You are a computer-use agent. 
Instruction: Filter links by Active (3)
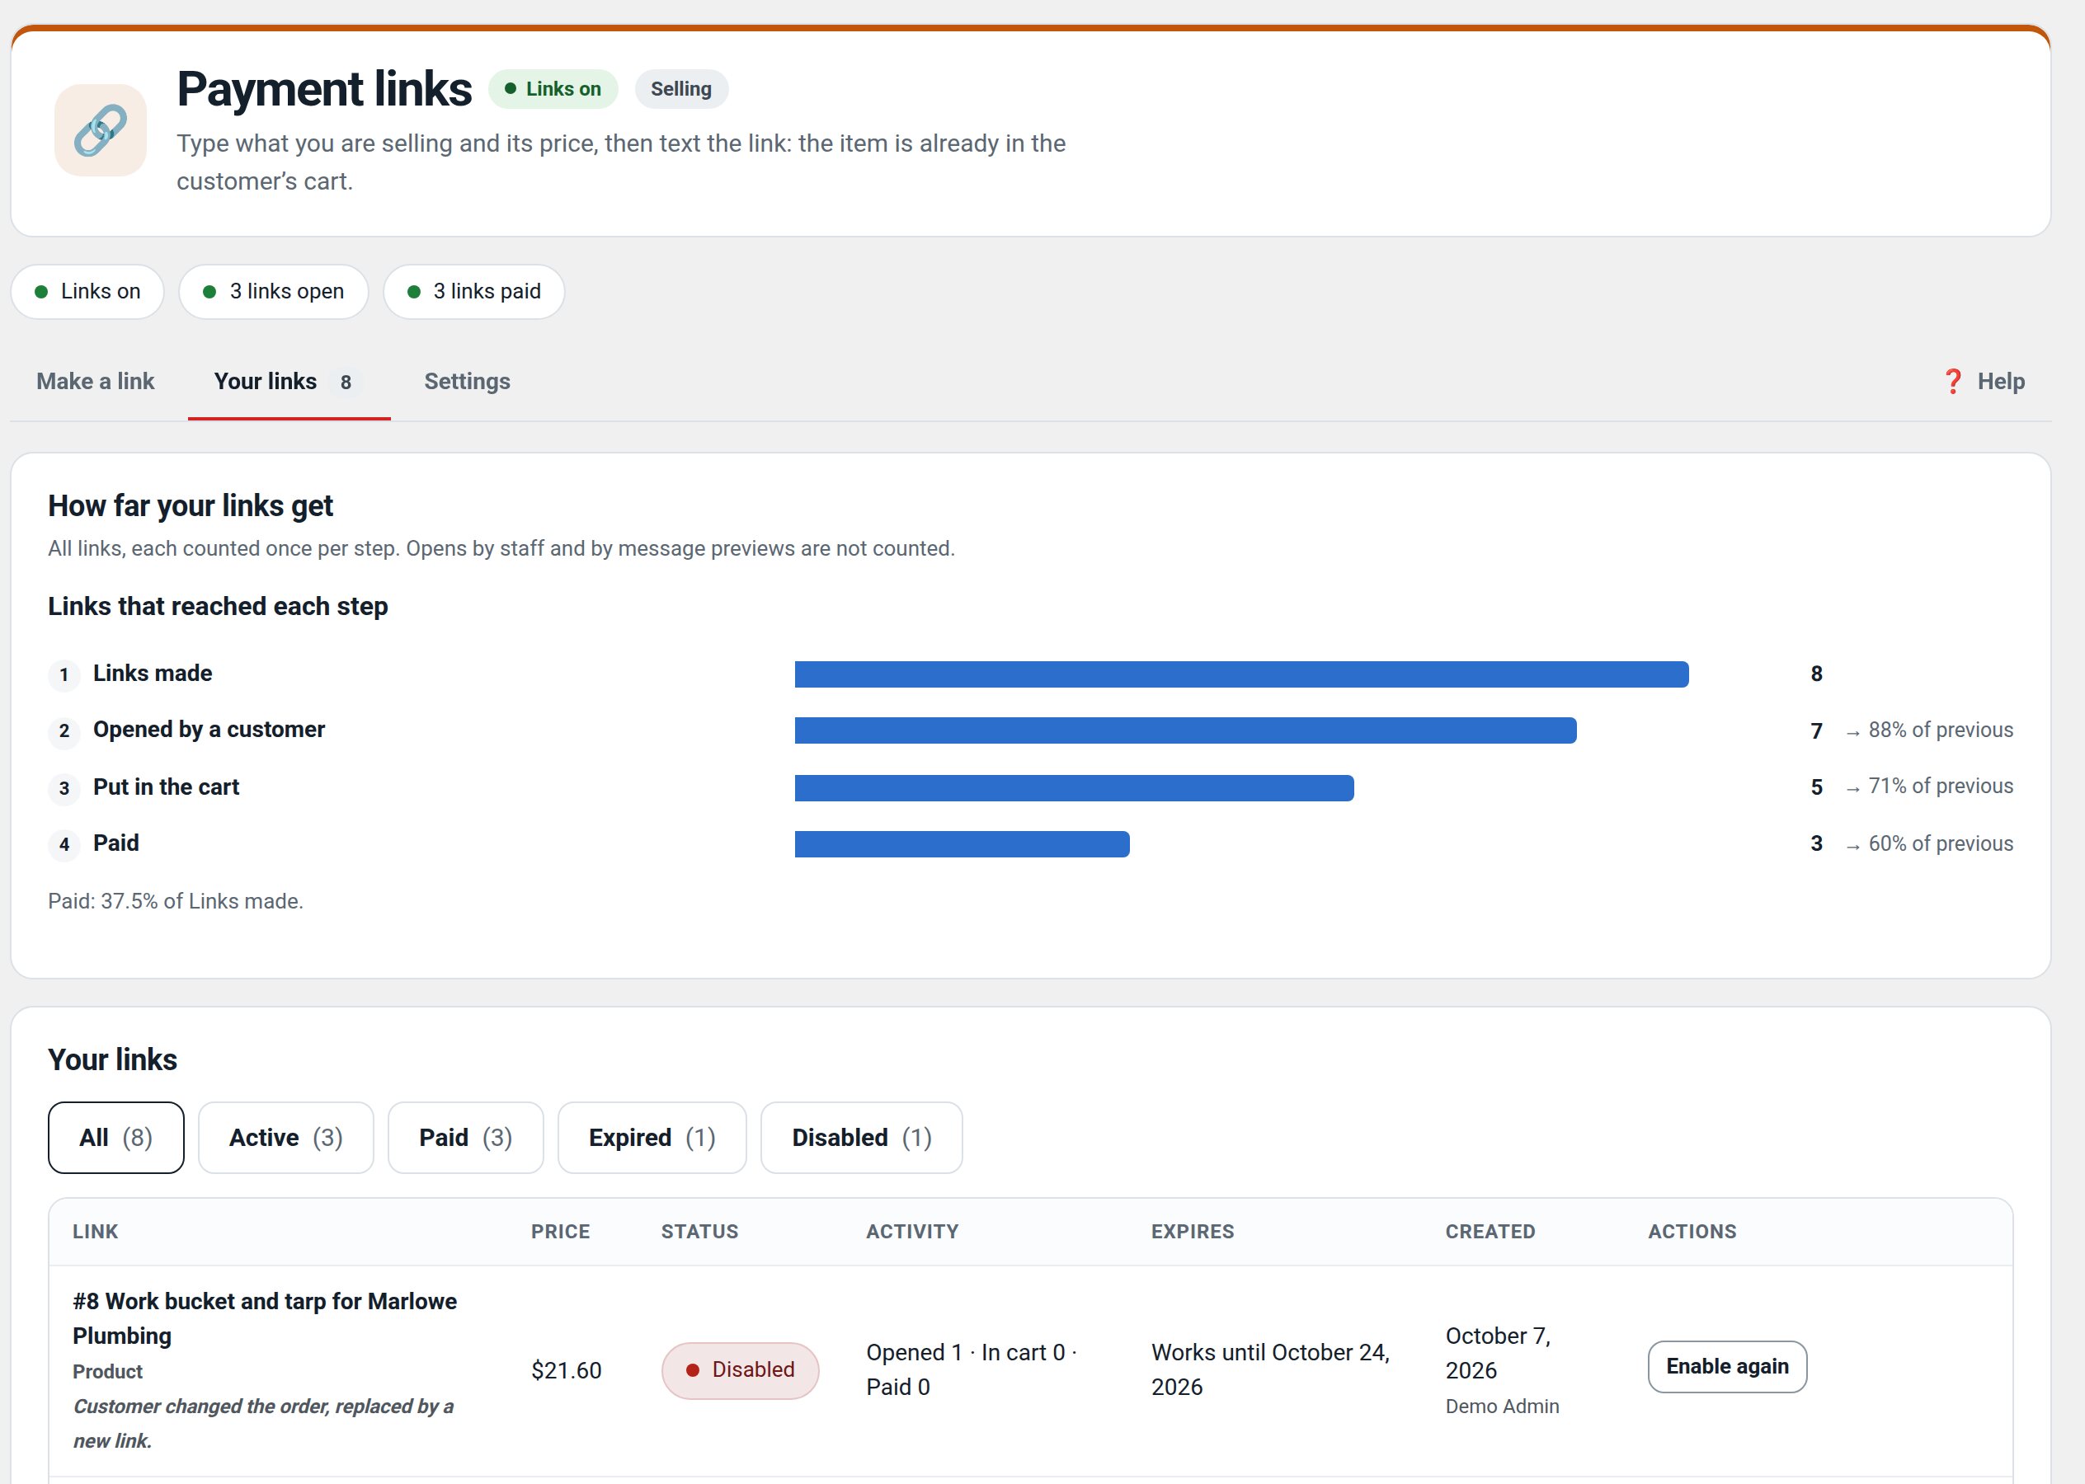tap(286, 1137)
